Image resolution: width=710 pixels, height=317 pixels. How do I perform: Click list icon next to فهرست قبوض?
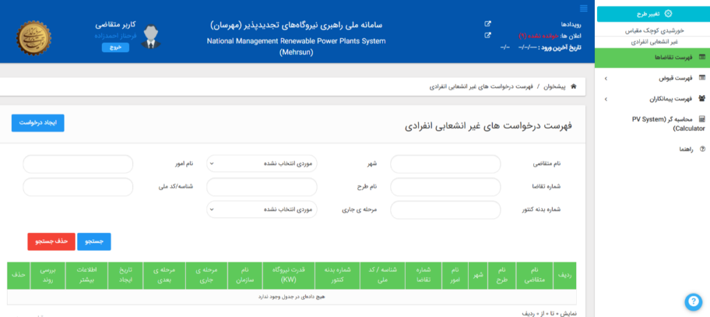(x=702, y=78)
